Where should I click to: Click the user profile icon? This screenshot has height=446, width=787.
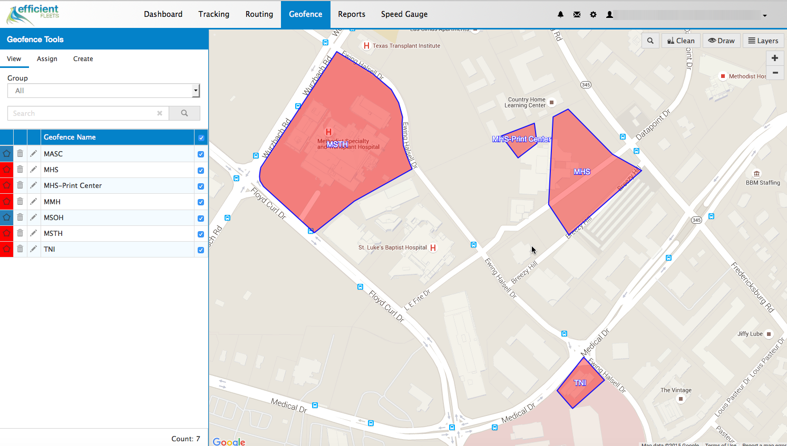(x=609, y=15)
